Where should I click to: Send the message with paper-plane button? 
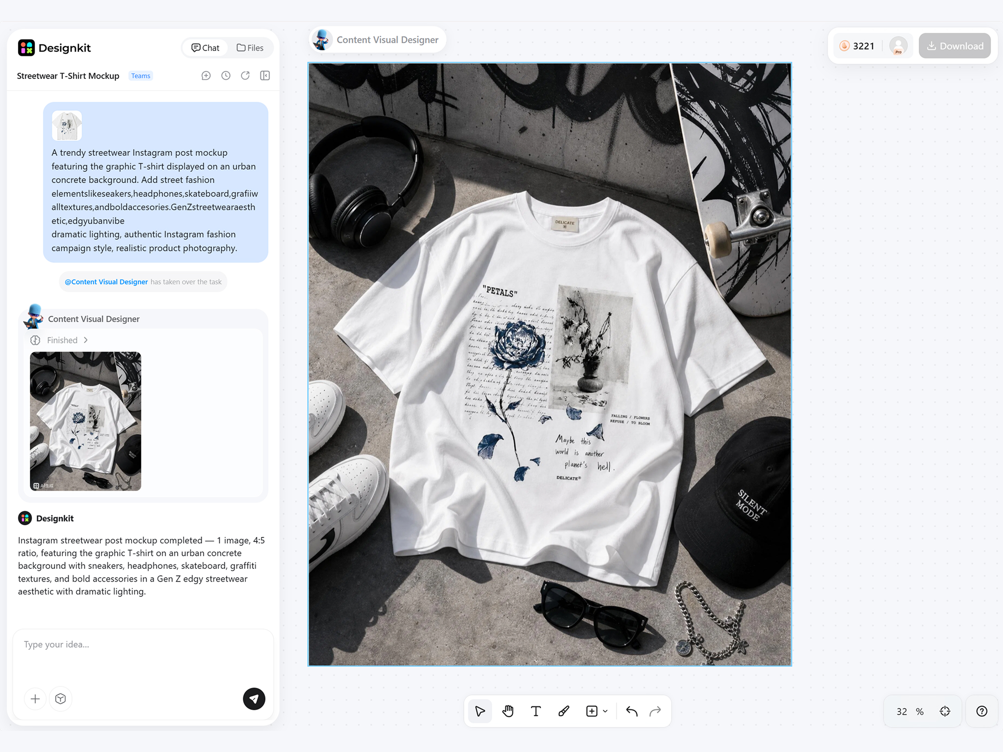[254, 699]
